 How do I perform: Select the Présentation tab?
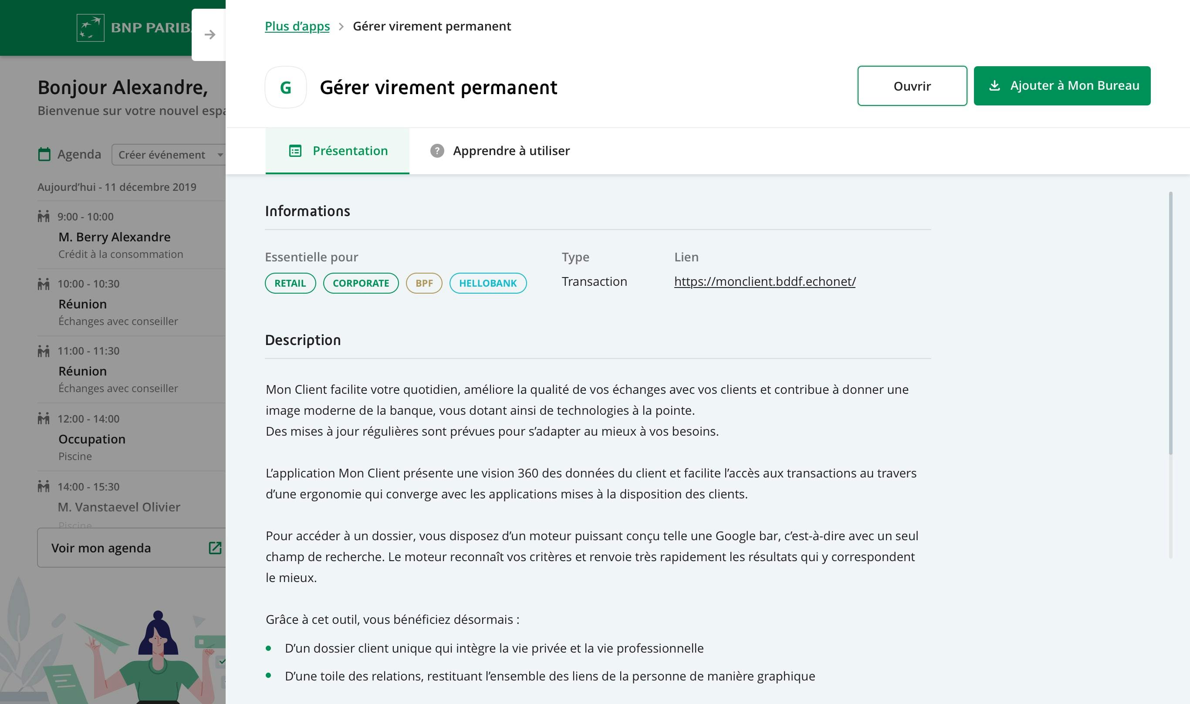337,150
